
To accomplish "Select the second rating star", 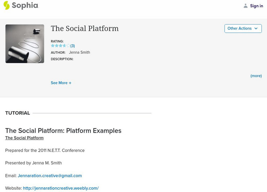I will [x=56, y=46].
